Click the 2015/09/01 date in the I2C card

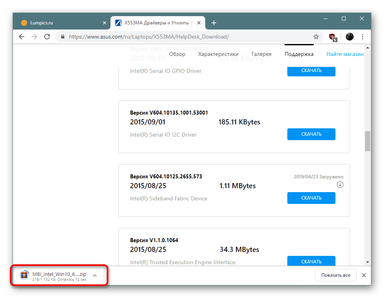coord(148,122)
